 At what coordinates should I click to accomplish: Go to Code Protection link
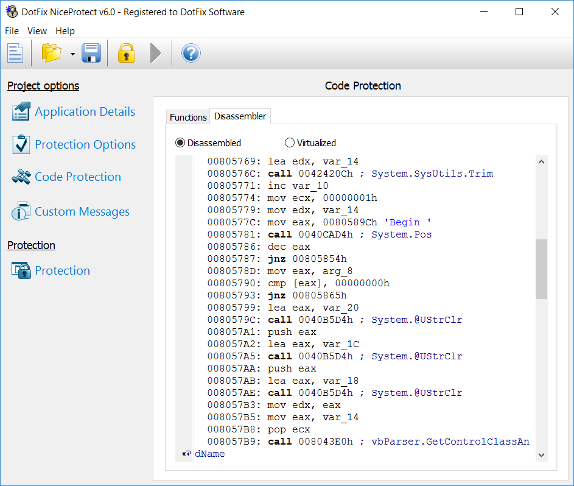(x=78, y=177)
